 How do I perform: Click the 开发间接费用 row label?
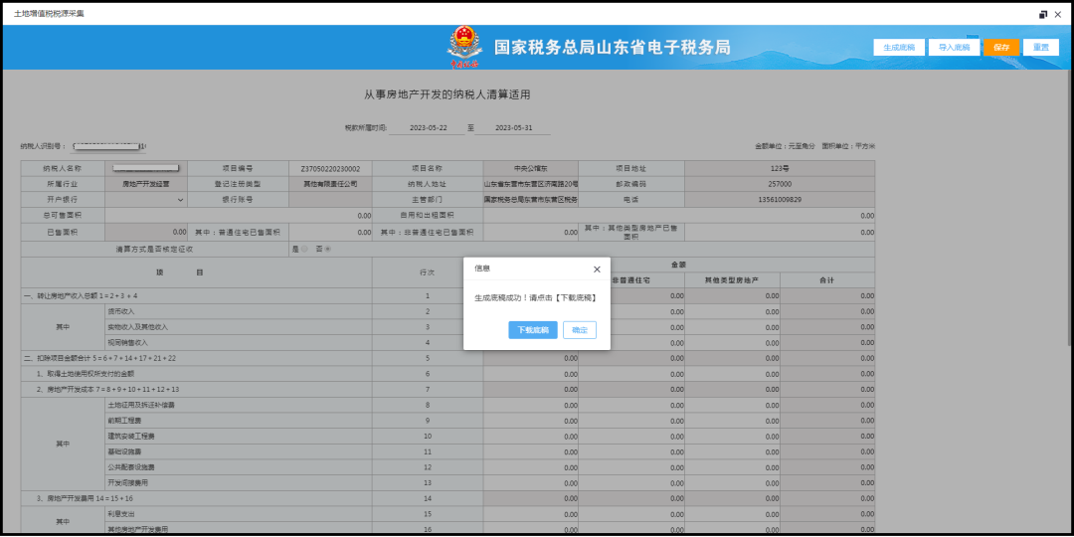128,483
